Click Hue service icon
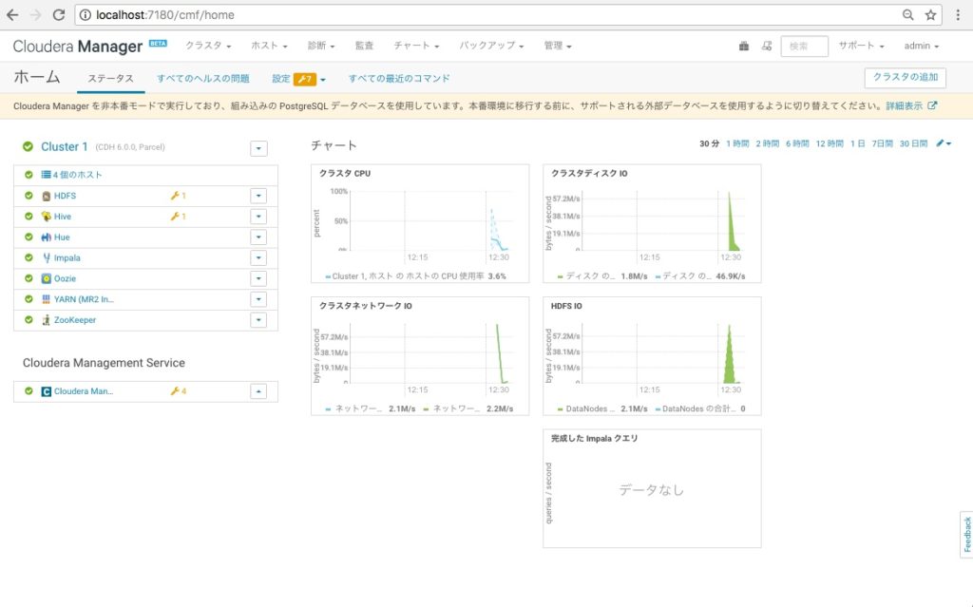 pos(46,237)
